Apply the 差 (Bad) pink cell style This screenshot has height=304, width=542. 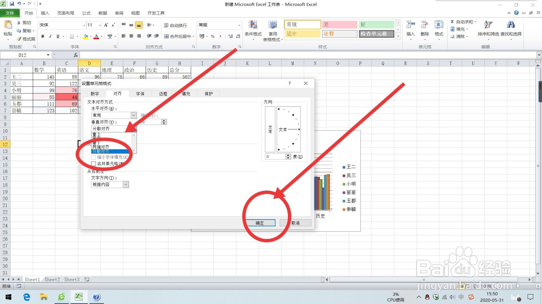pos(340,24)
